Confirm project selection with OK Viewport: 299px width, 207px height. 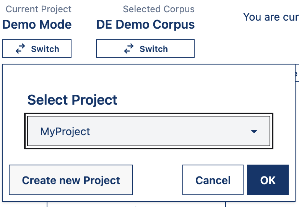click(x=268, y=180)
